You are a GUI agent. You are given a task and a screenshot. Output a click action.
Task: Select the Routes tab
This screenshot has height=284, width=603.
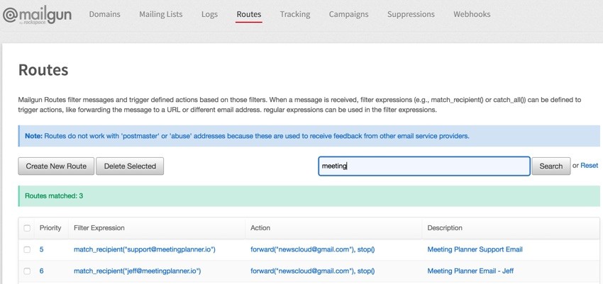point(249,14)
